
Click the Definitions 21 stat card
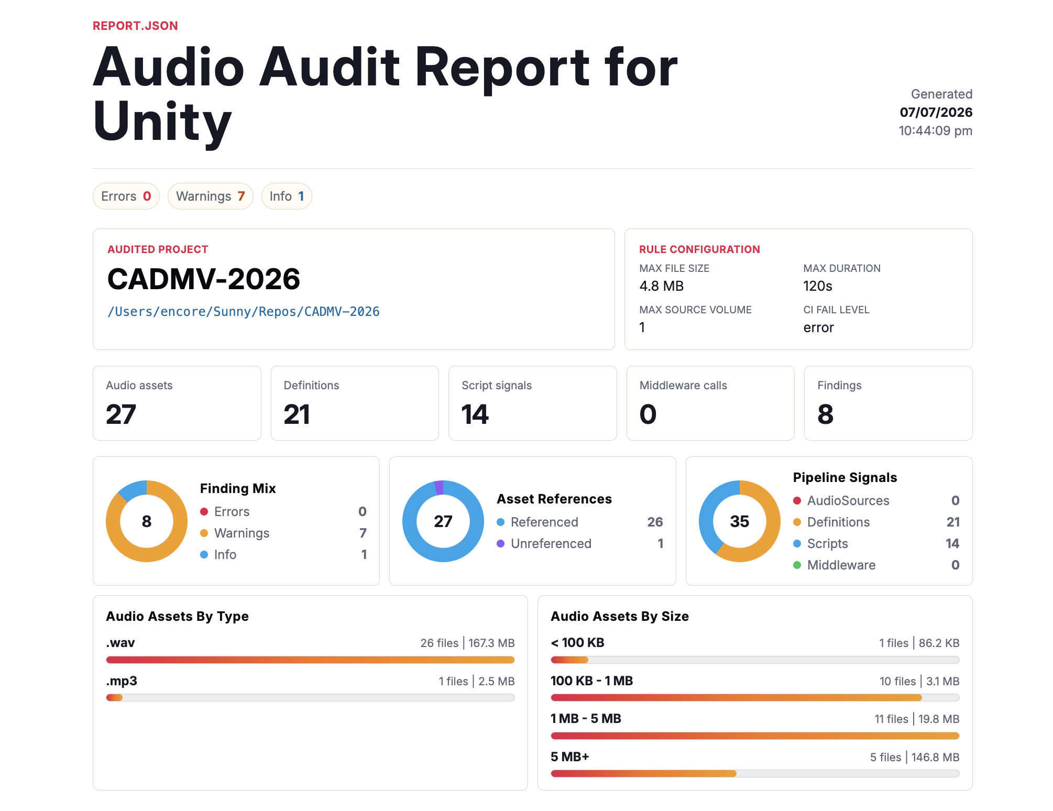[355, 403]
